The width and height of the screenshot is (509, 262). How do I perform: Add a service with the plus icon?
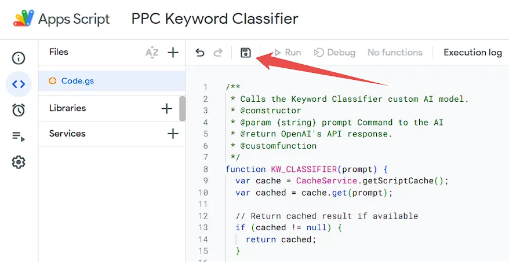click(173, 134)
